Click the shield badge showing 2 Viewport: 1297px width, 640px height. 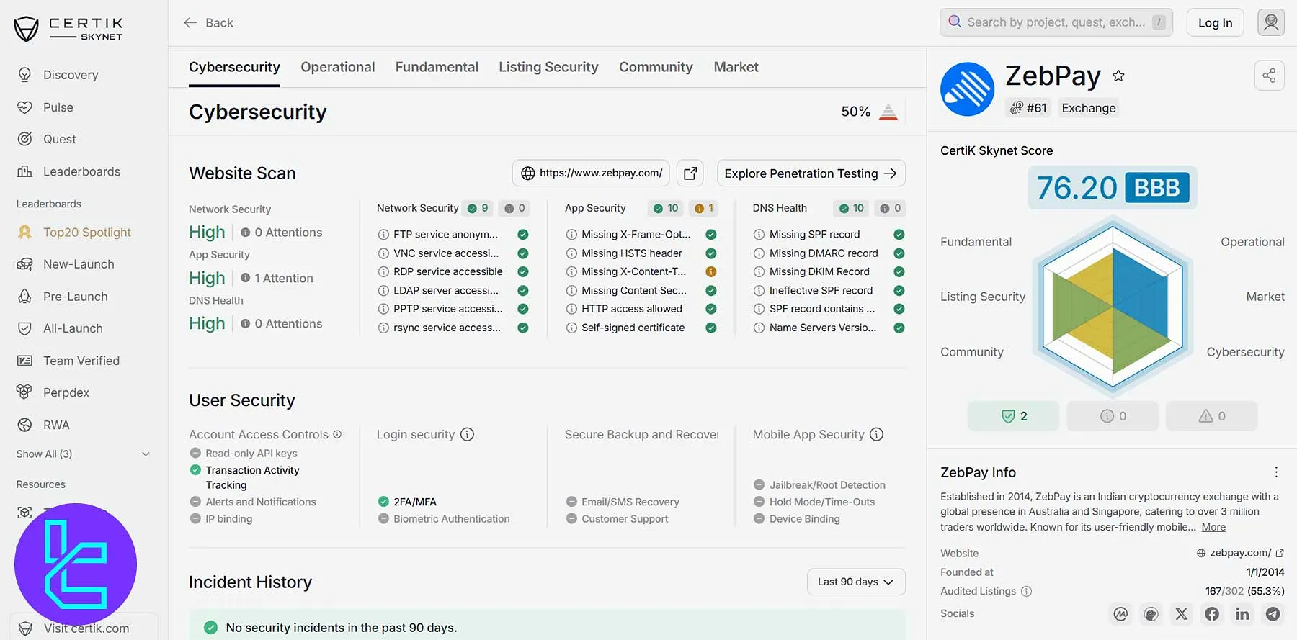(1013, 416)
